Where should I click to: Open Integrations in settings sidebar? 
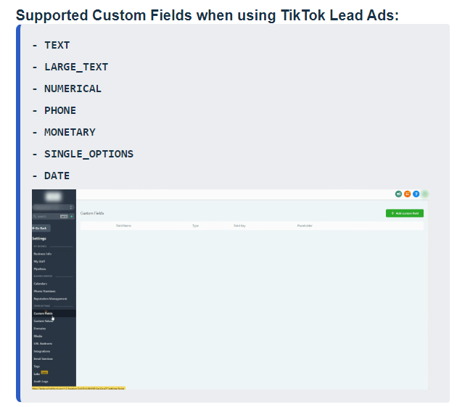(x=42, y=351)
